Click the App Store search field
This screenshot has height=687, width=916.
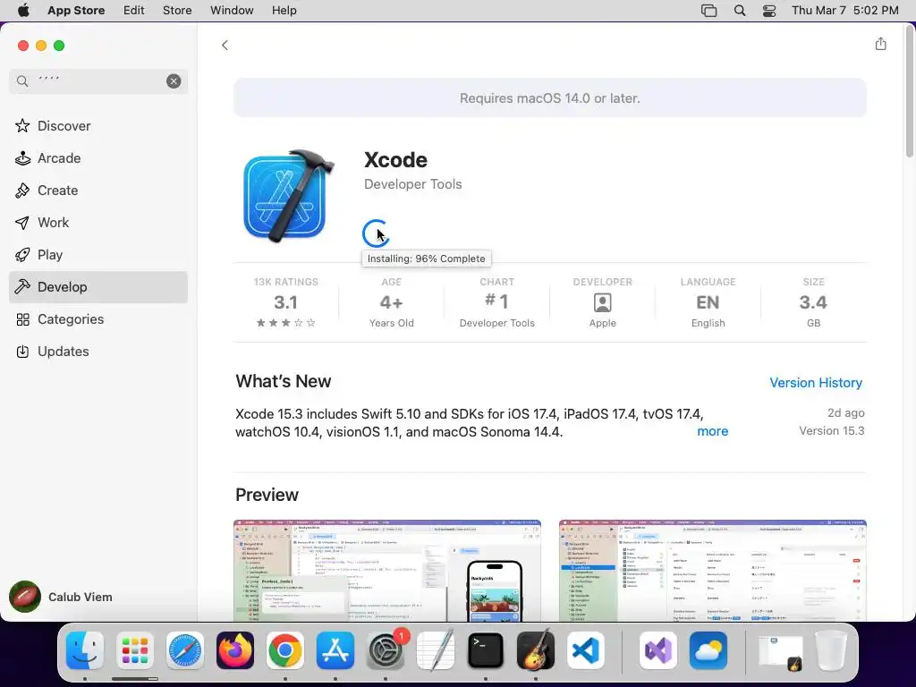[x=98, y=81]
